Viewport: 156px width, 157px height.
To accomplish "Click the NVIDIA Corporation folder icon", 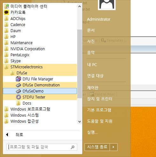I will [x=6, y=49].
